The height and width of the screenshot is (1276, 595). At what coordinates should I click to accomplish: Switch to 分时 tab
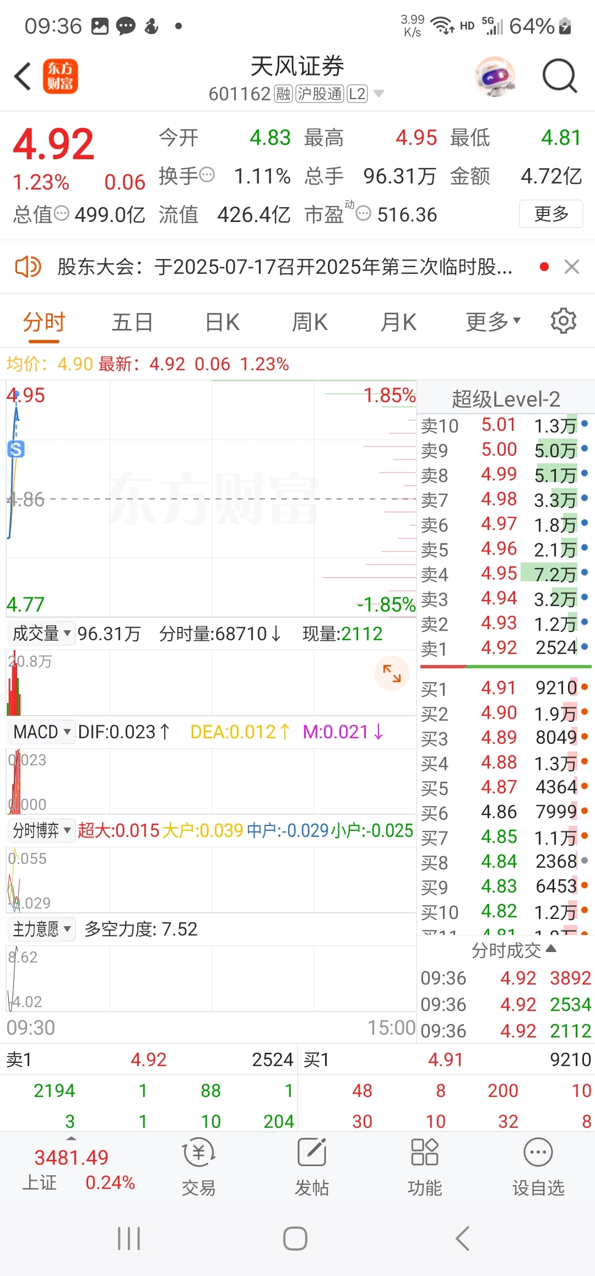(x=44, y=321)
